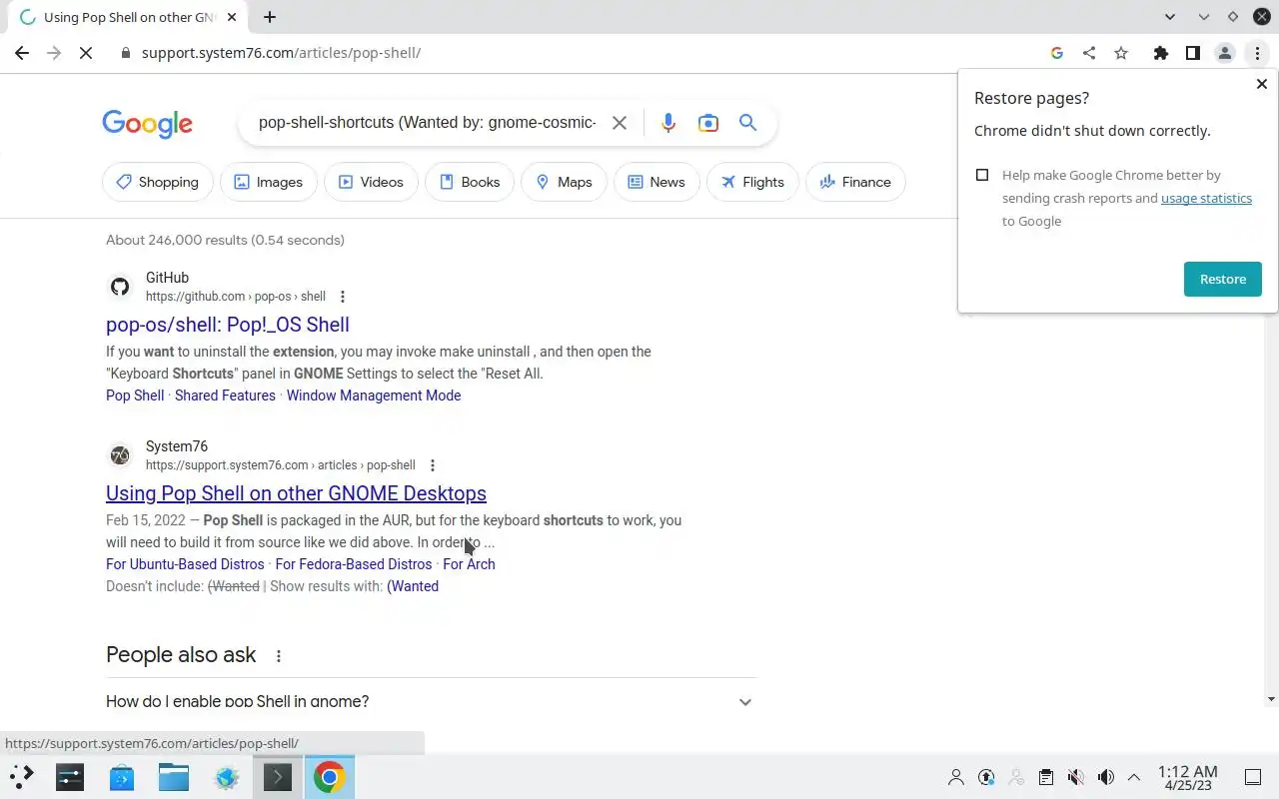The width and height of the screenshot is (1279, 799).
Task: Open 'For Ubuntu-Based Distros' sublink
Action: pos(185,564)
